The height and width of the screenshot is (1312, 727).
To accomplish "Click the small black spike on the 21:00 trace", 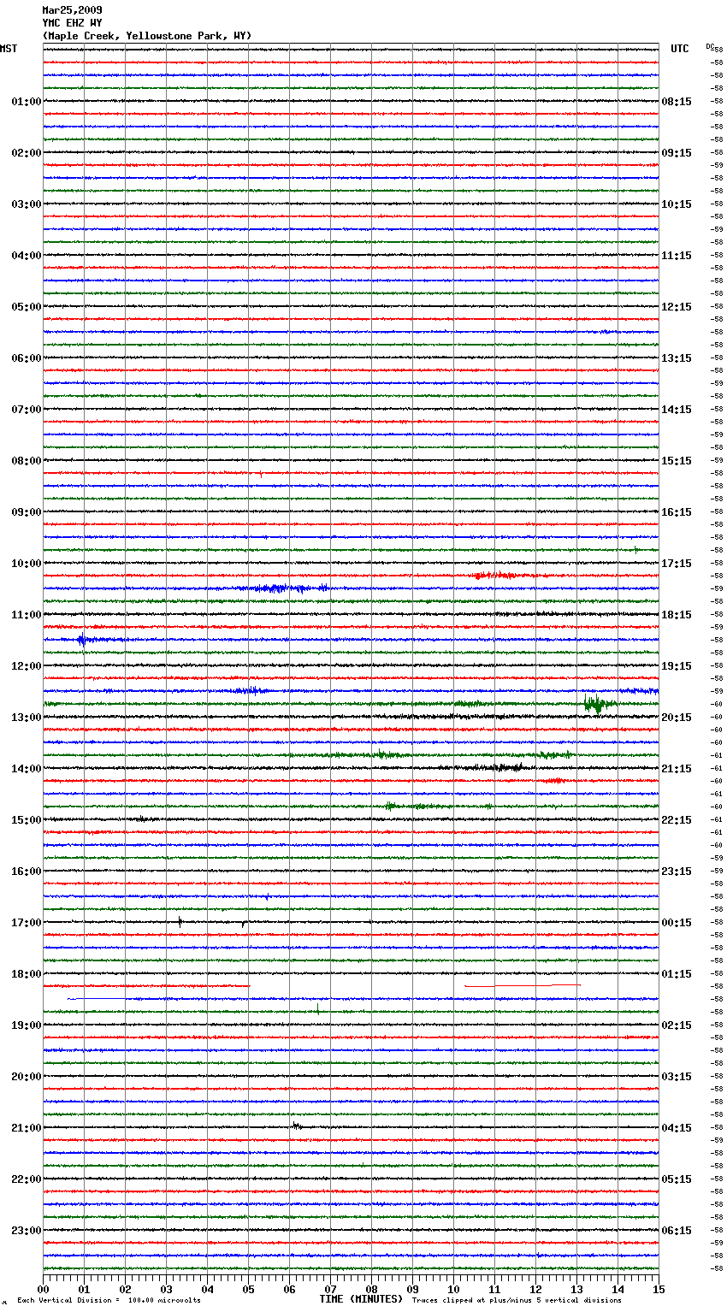I will pyautogui.click(x=296, y=1126).
